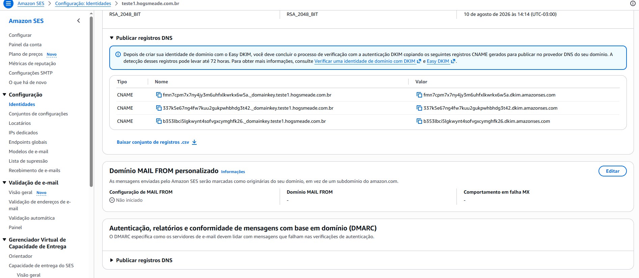Click Informações link beside MAIL FROM heading
This screenshot has width=639, height=278.
tap(233, 172)
